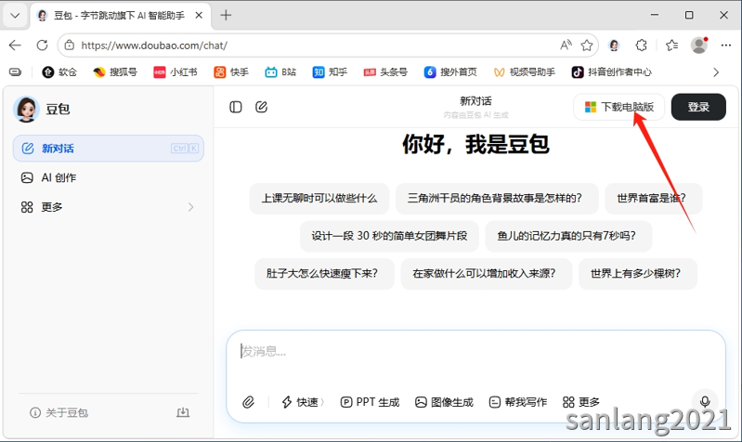Viewport: 742px width, 442px height.
Task: Go back with browser back arrow
Action: pyautogui.click(x=15, y=45)
